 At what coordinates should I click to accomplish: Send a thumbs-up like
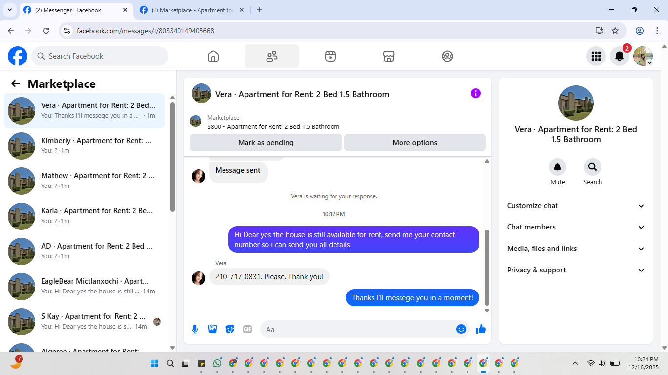(481, 329)
